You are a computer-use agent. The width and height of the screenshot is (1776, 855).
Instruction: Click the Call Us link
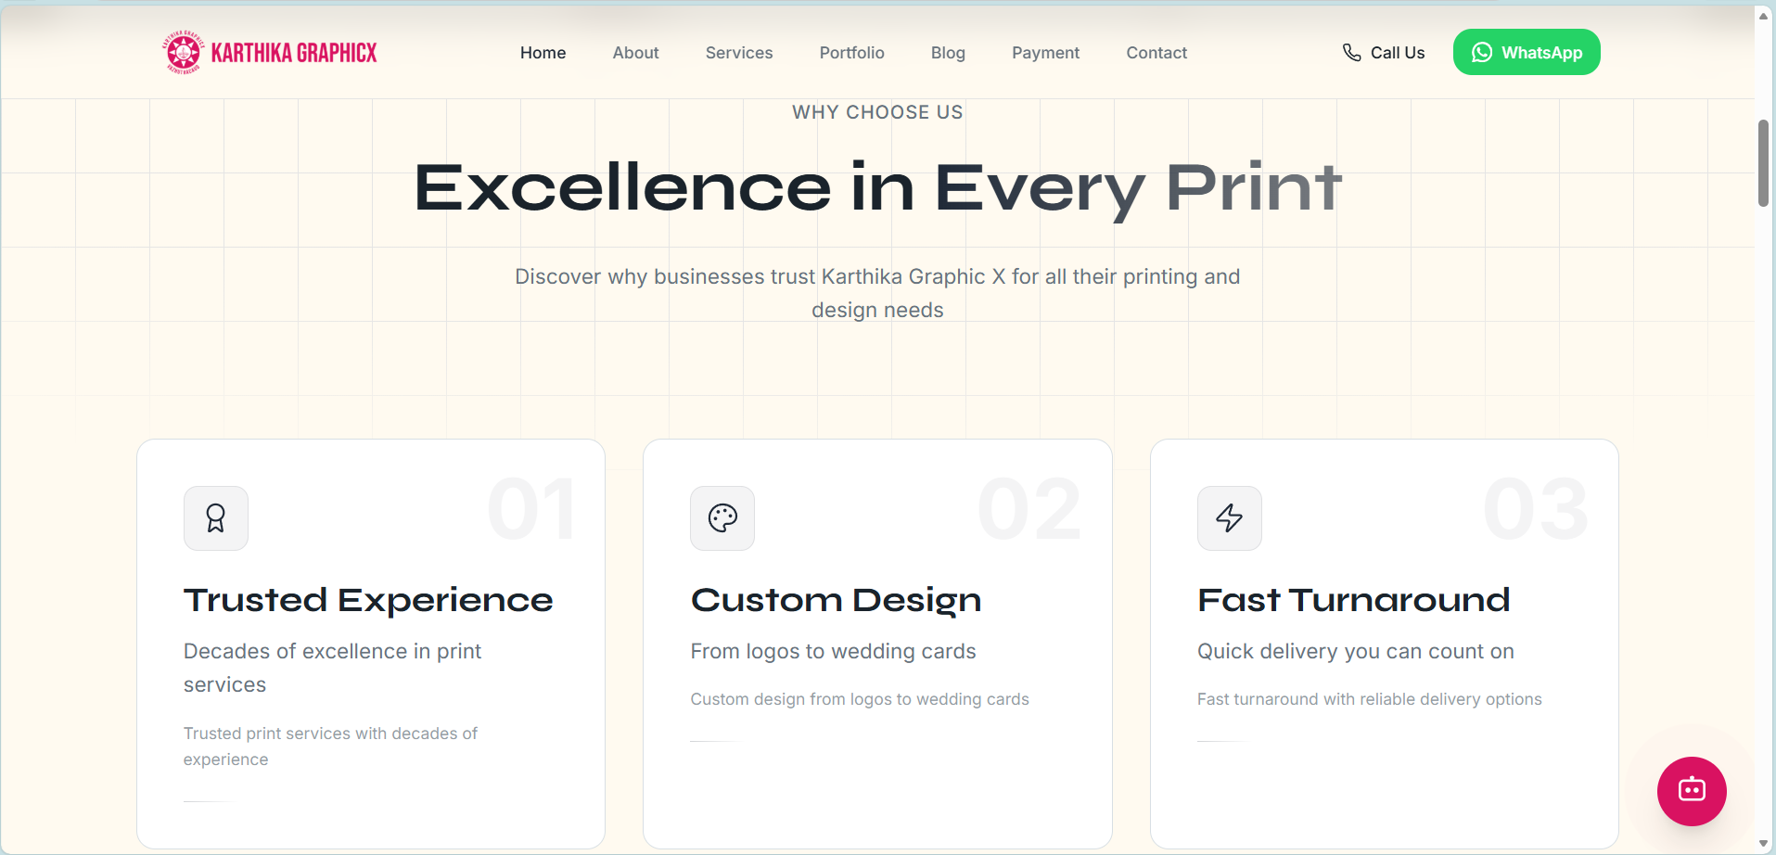pos(1397,53)
